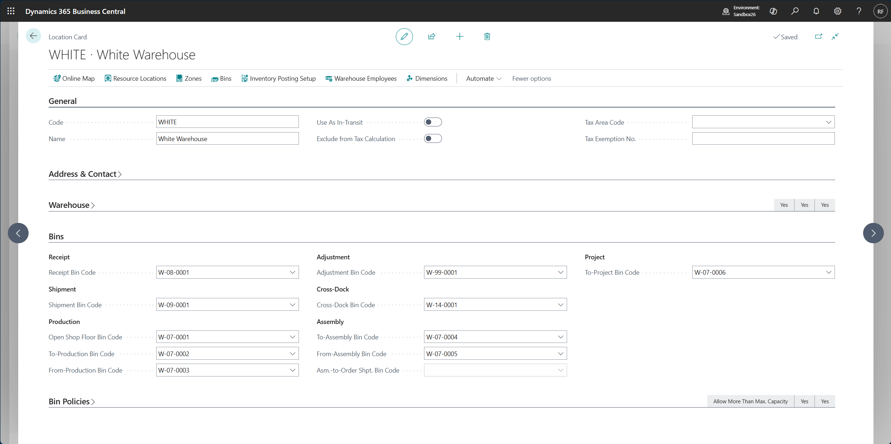The height and width of the screenshot is (444, 891).
Task: Open the Receipt Bin Code dropdown
Action: 292,272
